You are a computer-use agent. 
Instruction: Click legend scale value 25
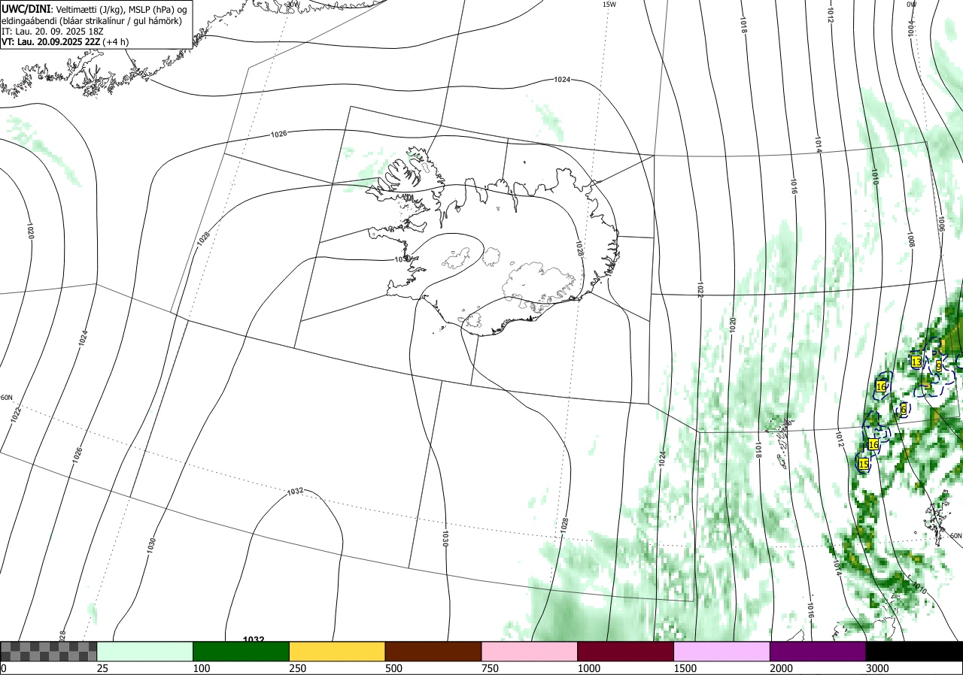tap(103, 668)
